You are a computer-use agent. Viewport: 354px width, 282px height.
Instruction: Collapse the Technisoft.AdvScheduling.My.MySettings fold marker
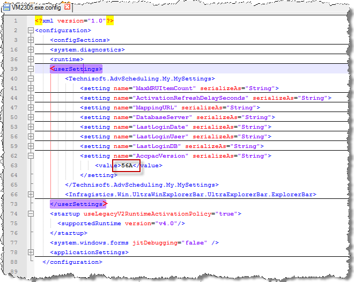tap(31, 78)
